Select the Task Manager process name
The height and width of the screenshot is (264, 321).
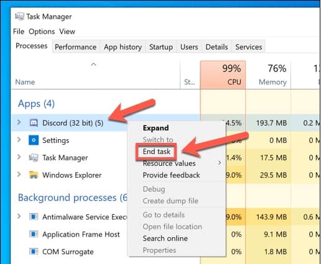65,158
